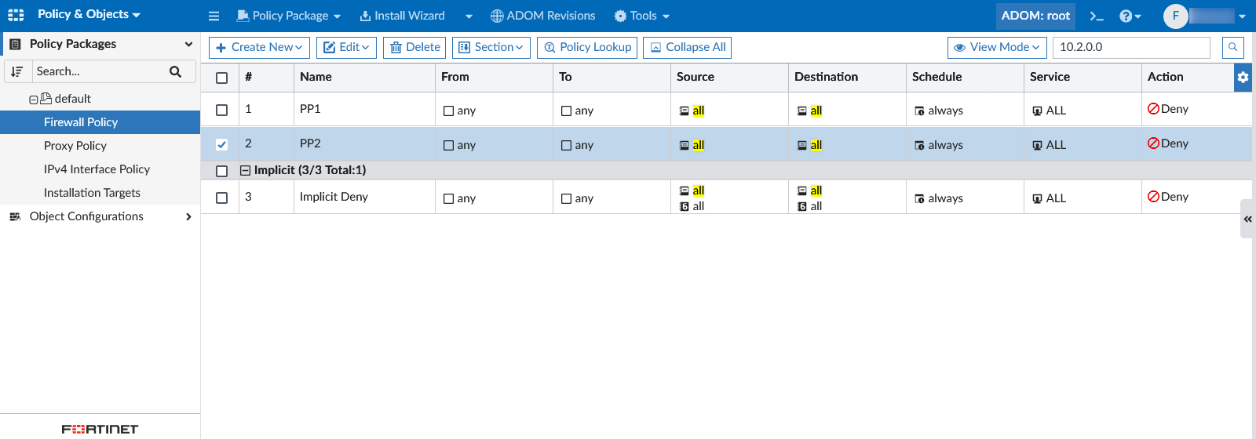This screenshot has width=1256, height=439.
Task: Click the sidebar sort order icon
Action: pyautogui.click(x=17, y=71)
